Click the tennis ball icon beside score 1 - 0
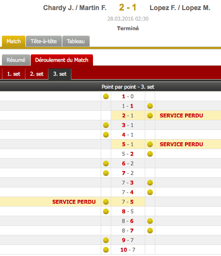The image size is (221, 256). click(x=106, y=96)
